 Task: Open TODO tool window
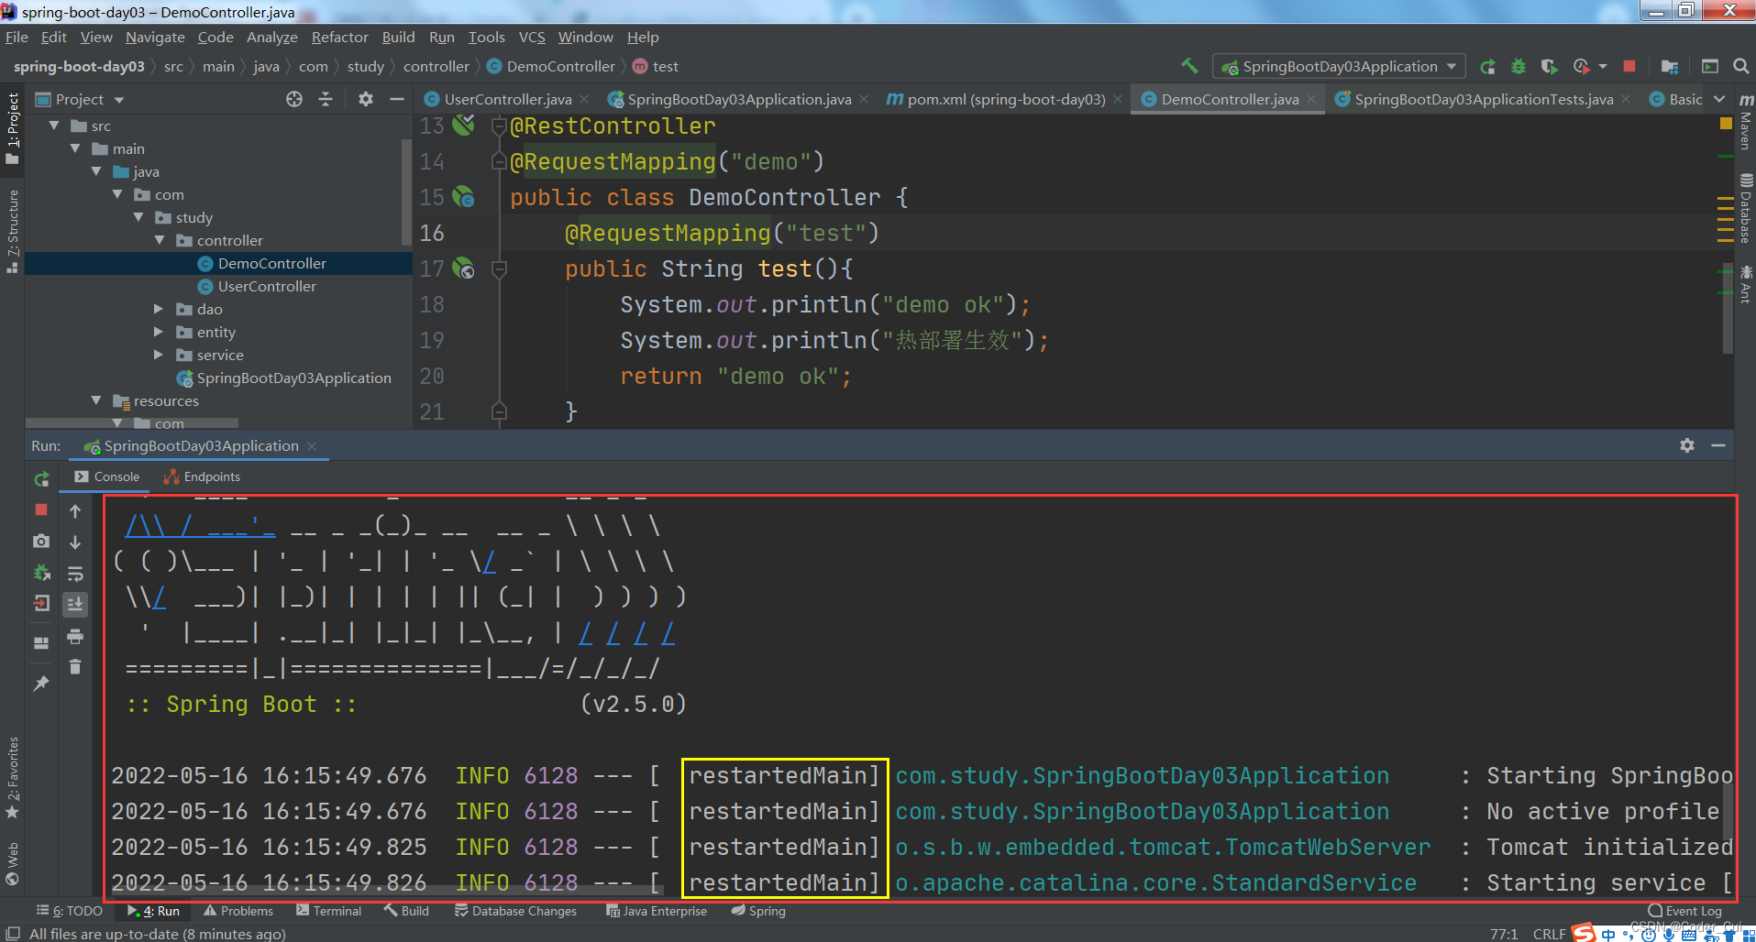point(69,911)
